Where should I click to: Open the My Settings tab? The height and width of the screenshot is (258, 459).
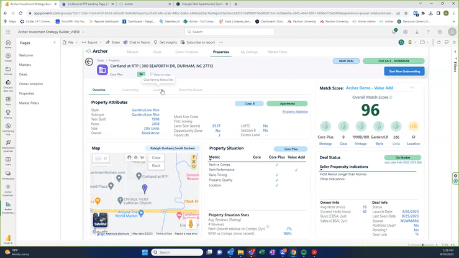(x=249, y=52)
